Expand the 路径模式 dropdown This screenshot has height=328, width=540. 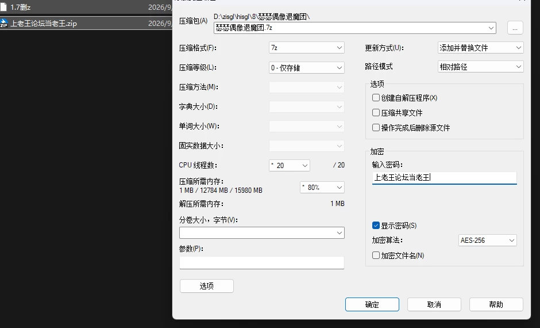480,67
